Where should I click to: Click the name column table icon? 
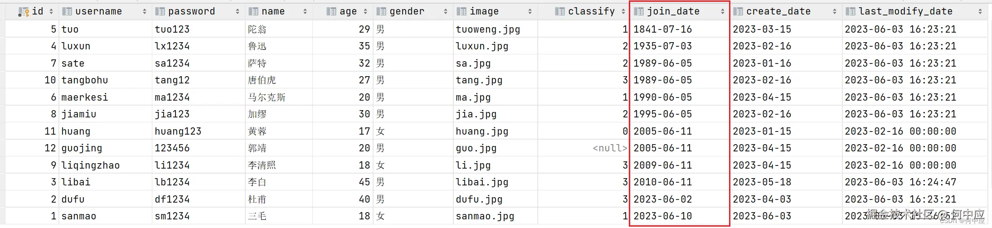point(253,12)
